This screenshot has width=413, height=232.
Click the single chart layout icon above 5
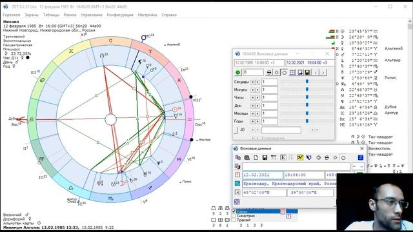pos(214,208)
